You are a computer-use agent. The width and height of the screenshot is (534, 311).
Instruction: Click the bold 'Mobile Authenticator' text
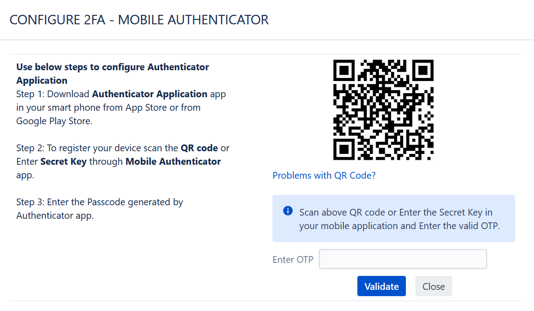[173, 161]
